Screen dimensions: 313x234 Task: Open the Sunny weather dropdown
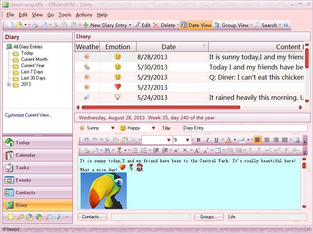[113, 128]
